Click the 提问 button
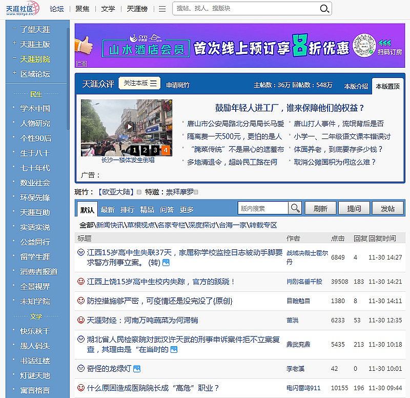410x398 pixels. [x=354, y=208]
